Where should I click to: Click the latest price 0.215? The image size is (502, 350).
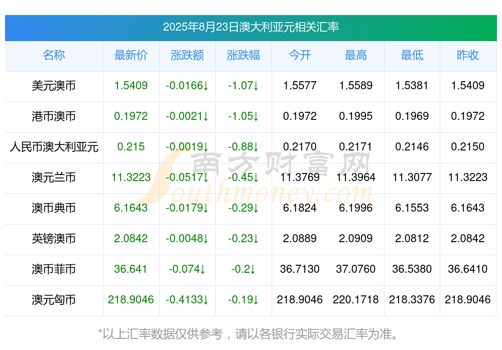click(x=131, y=147)
